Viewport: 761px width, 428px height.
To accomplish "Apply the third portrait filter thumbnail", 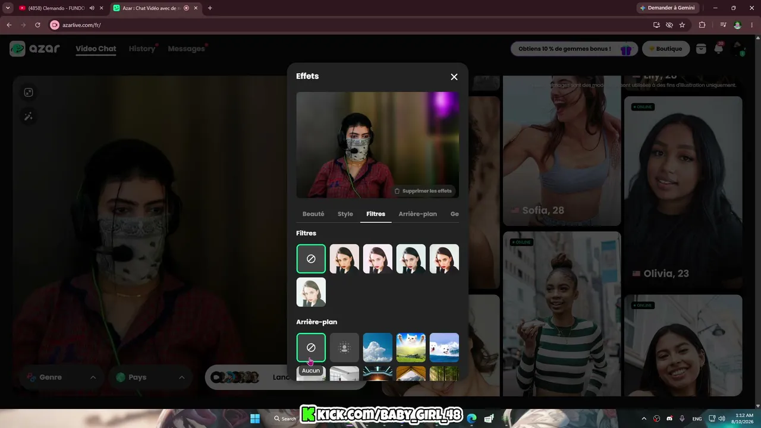I will point(411,259).
